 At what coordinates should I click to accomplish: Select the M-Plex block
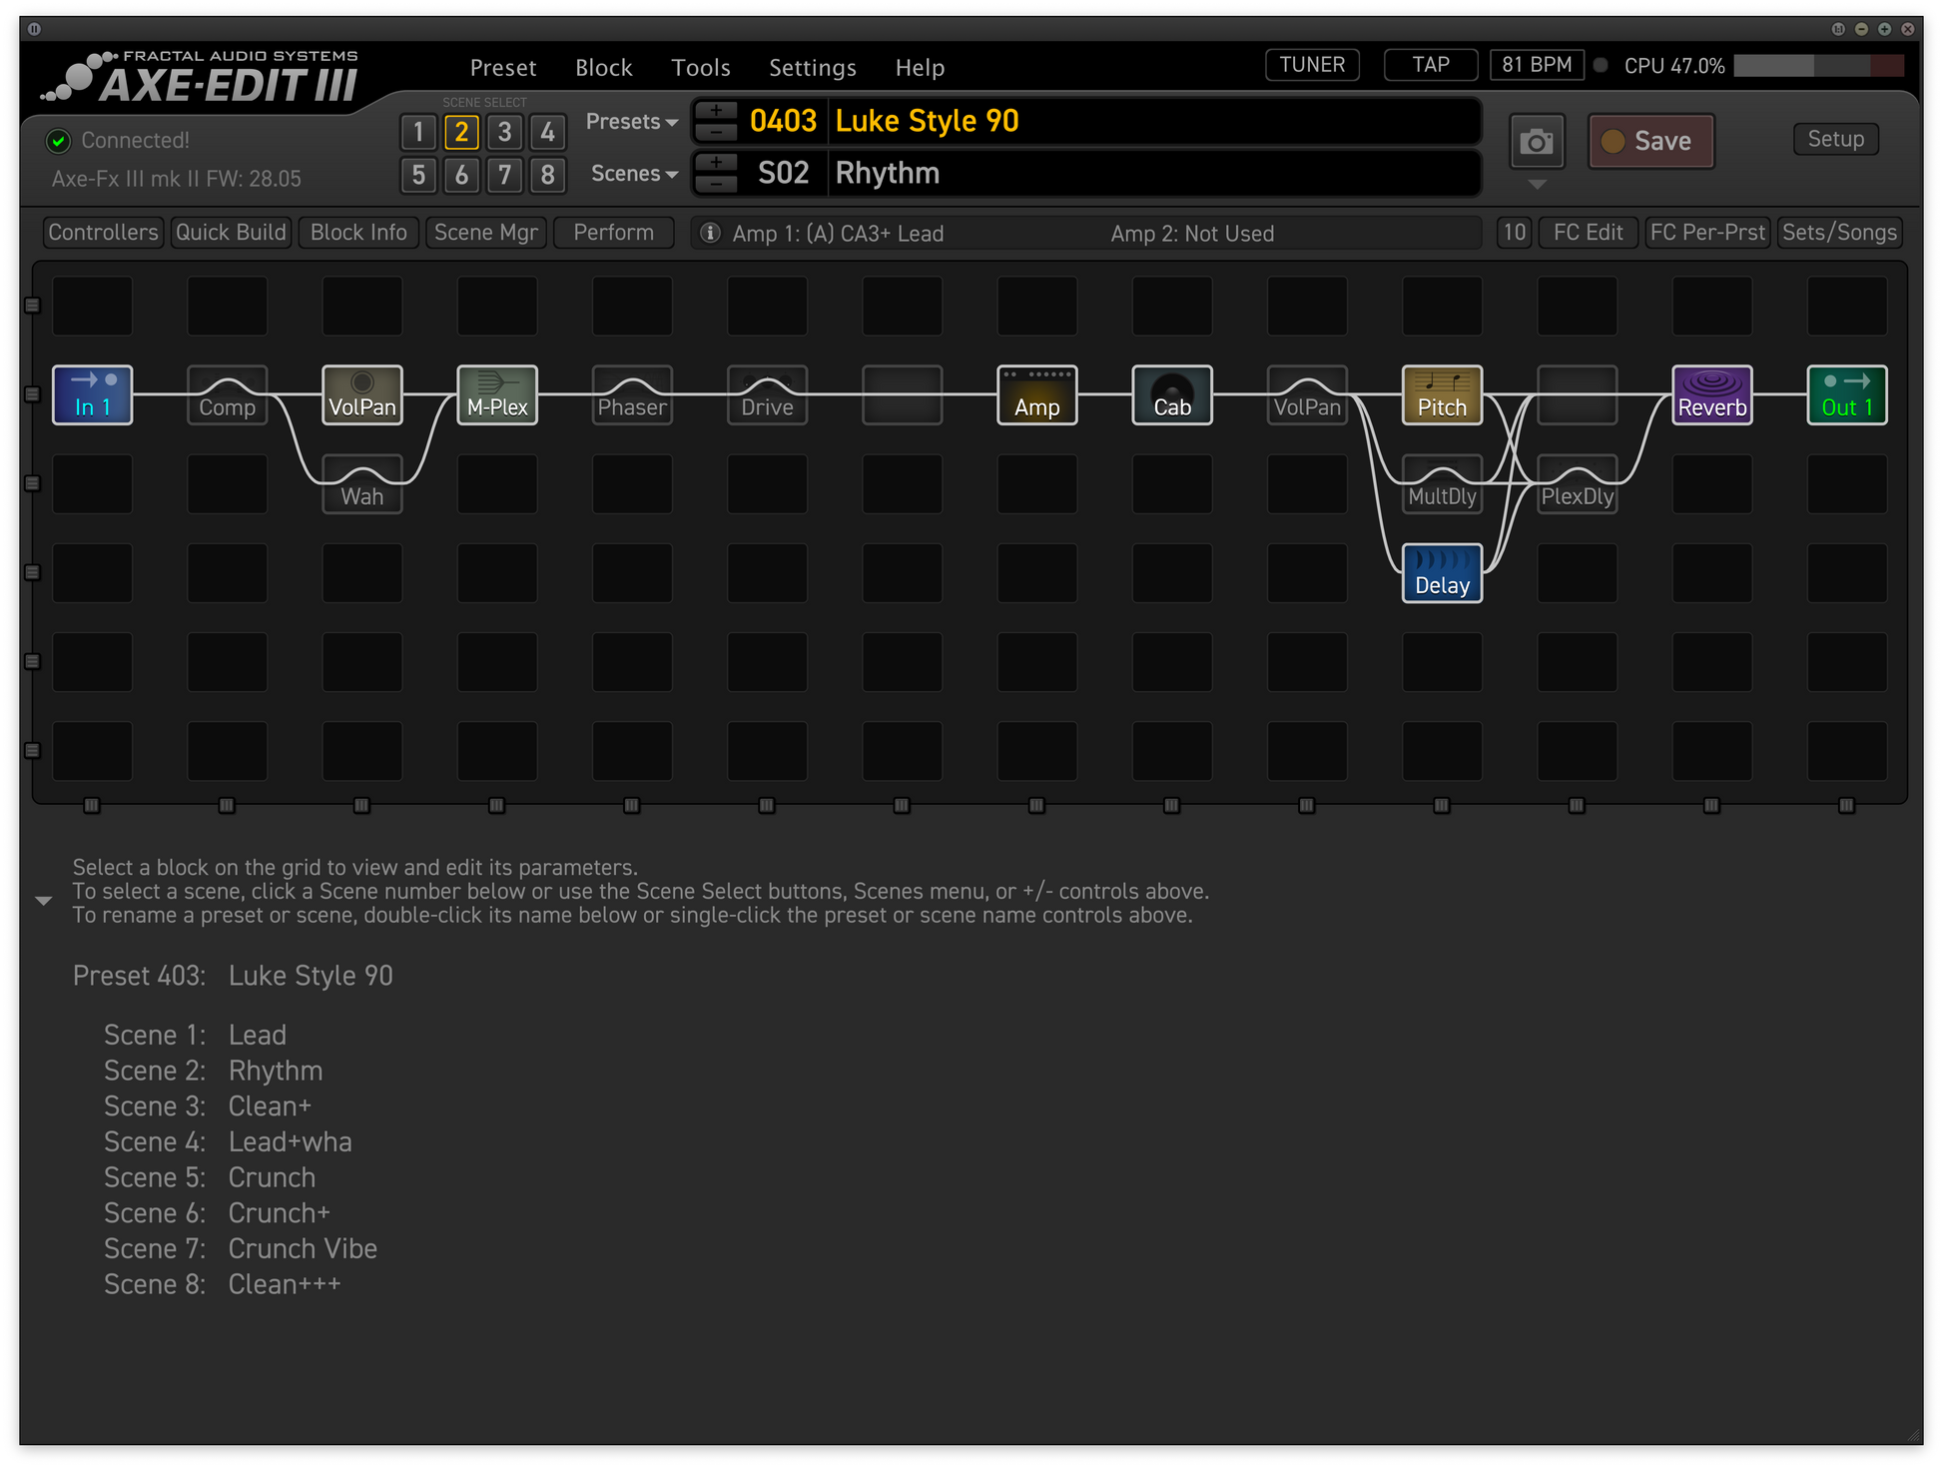[496, 395]
